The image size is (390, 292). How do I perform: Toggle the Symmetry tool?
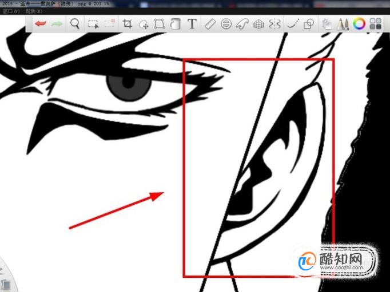click(275, 24)
